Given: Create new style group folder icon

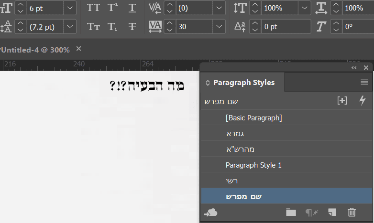Looking at the screenshot, I should pos(291,212).
